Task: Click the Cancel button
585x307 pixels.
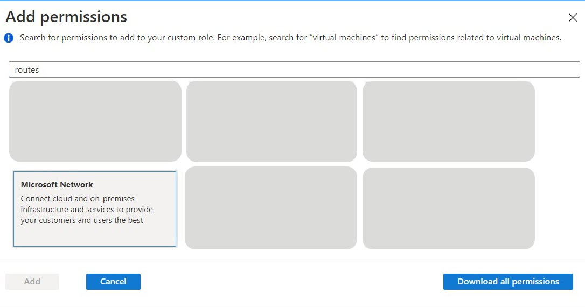Action: (x=113, y=282)
